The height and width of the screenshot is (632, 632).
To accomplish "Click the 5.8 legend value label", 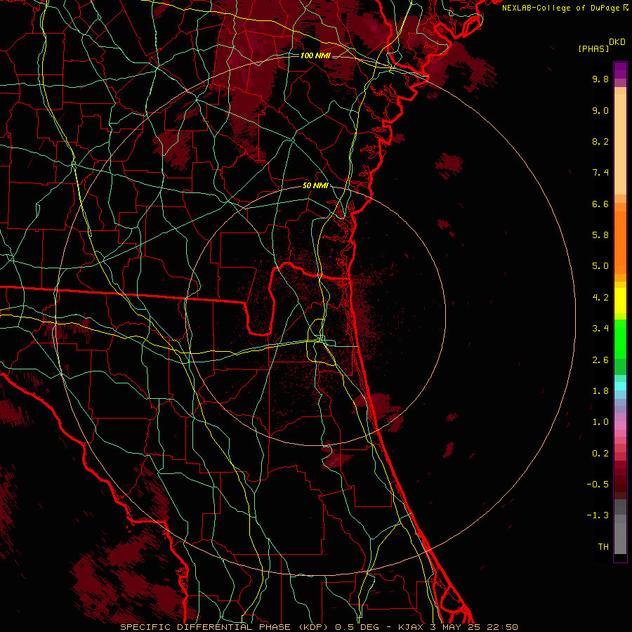I will [600, 235].
